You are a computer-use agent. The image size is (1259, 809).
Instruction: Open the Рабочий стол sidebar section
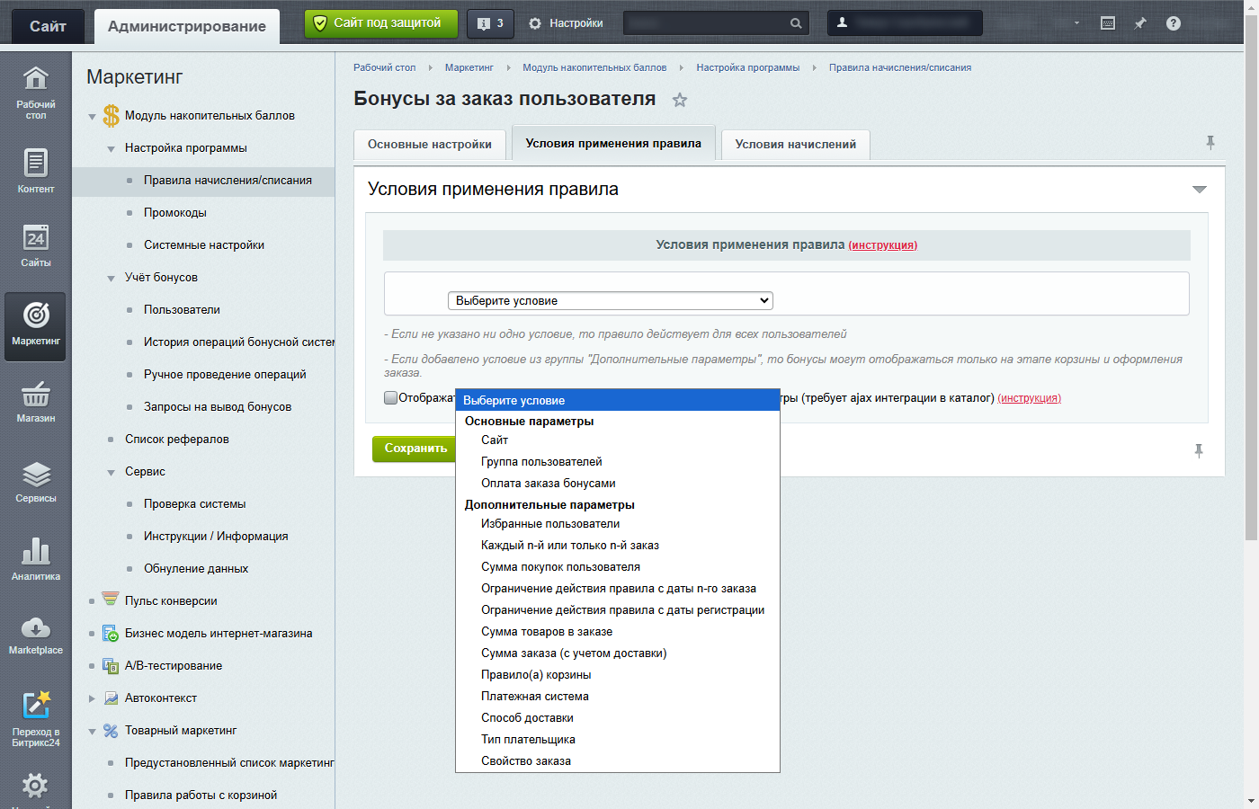click(x=36, y=92)
